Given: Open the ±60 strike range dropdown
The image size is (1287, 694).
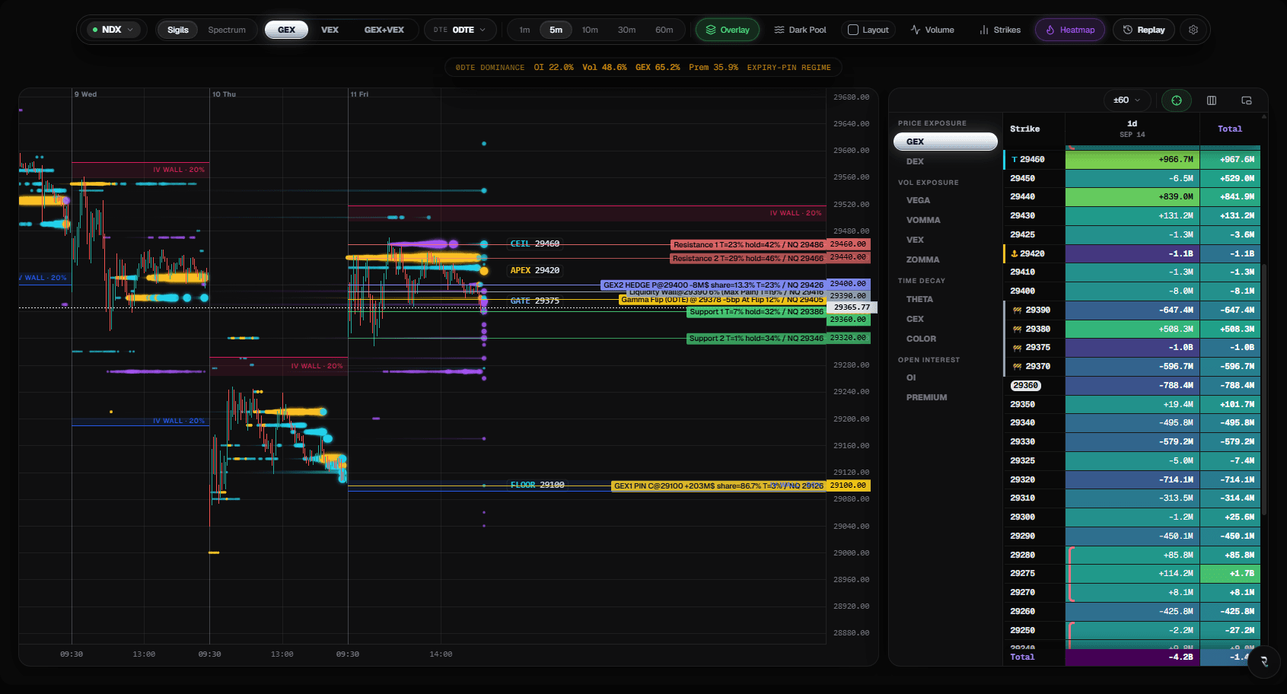Looking at the screenshot, I should click(1127, 100).
